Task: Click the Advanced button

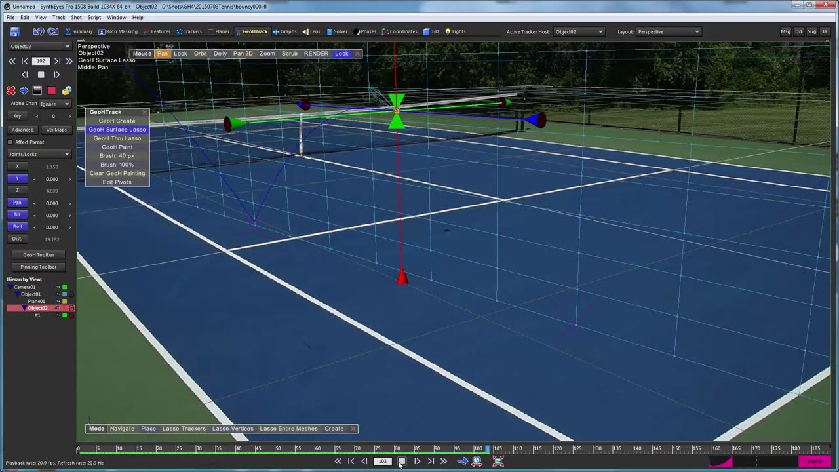Action: click(x=22, y=130)
